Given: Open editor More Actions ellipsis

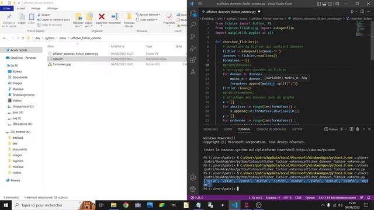Looking at the screenshot, I should coord(369,12).
